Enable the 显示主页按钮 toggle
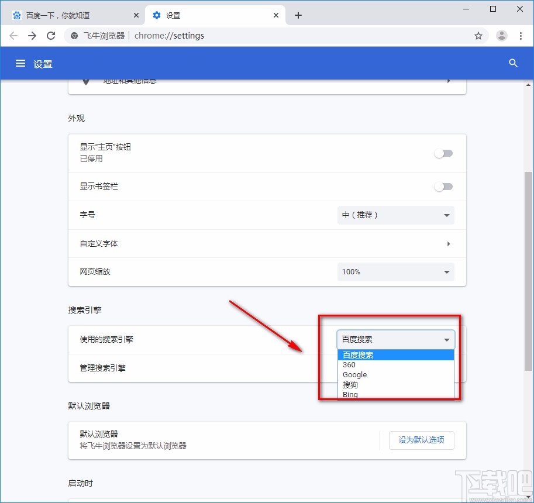The height and width of the screenshot is (503, 534). point(443,153)
